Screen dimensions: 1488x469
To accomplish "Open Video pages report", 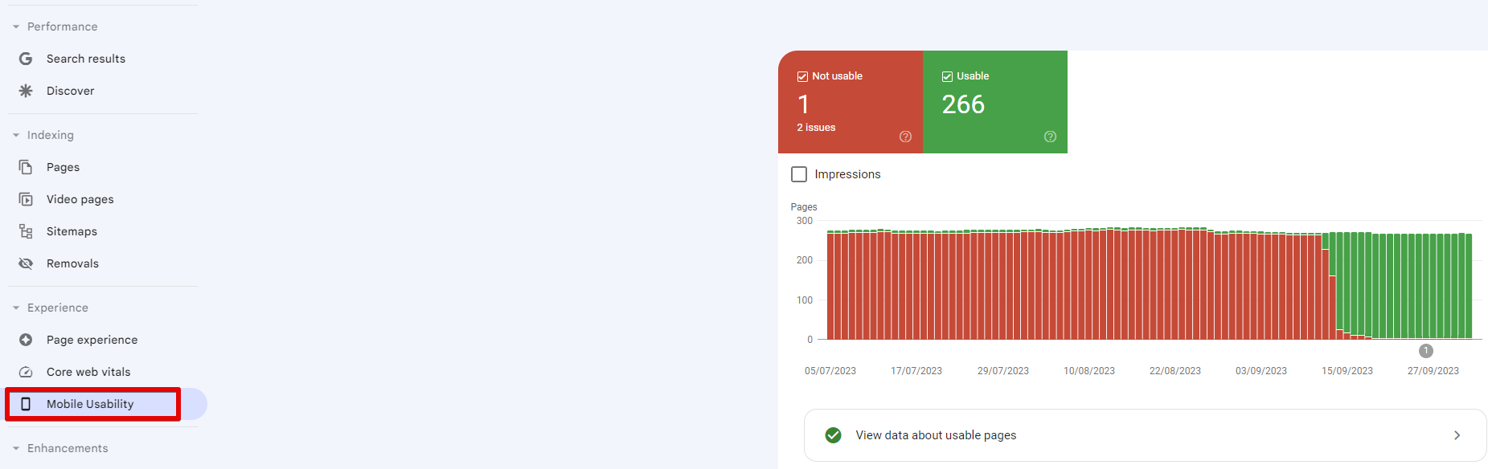I will pos(80,199).
